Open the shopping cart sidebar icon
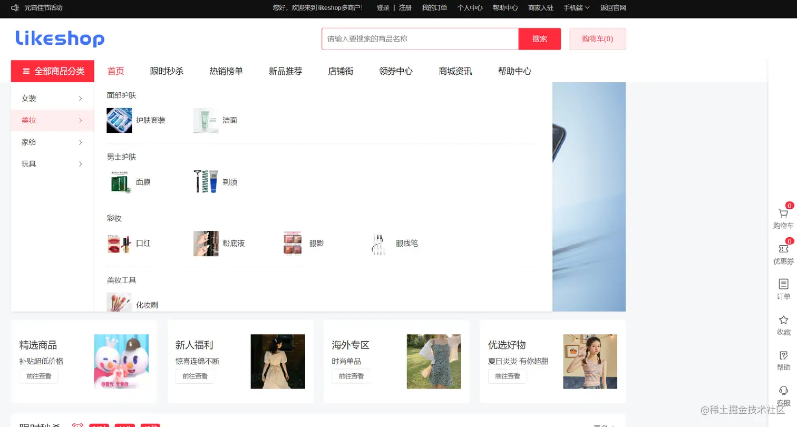This screenshot has width=797, height=427. (783, 213)
